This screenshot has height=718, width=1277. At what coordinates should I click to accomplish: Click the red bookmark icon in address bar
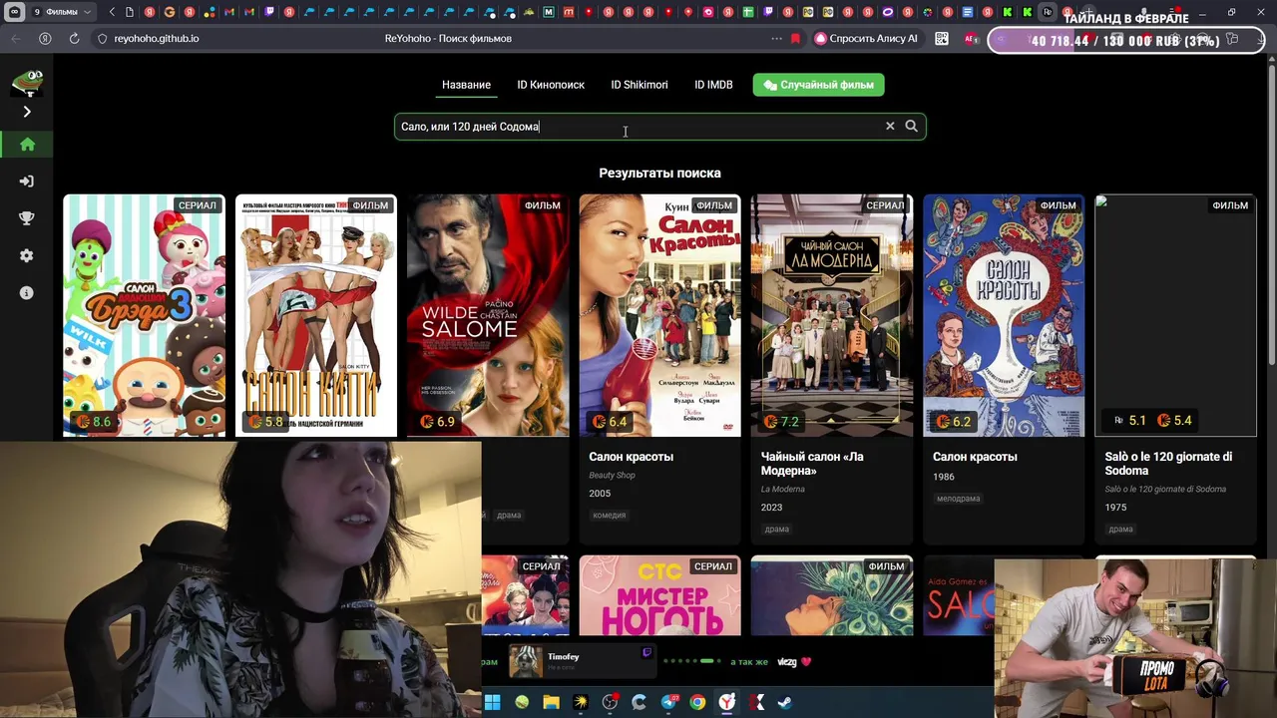click(795, 38)
